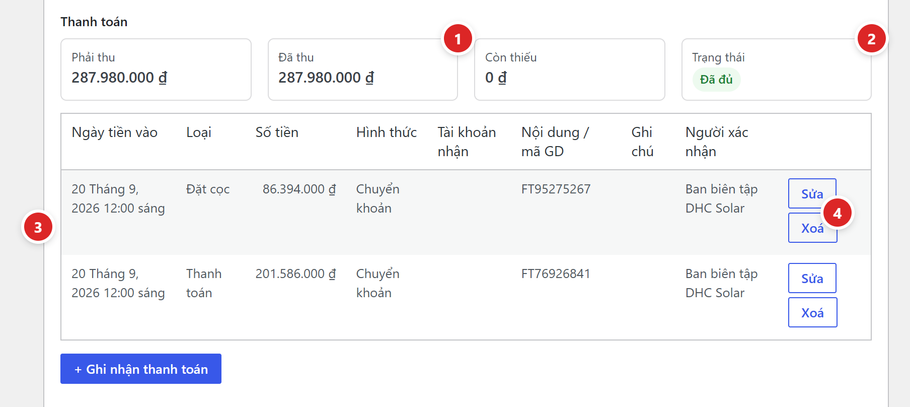Select the Phải thu amount 287.980.000 đ
Screen dimensions: 910x407
[119, 78]
